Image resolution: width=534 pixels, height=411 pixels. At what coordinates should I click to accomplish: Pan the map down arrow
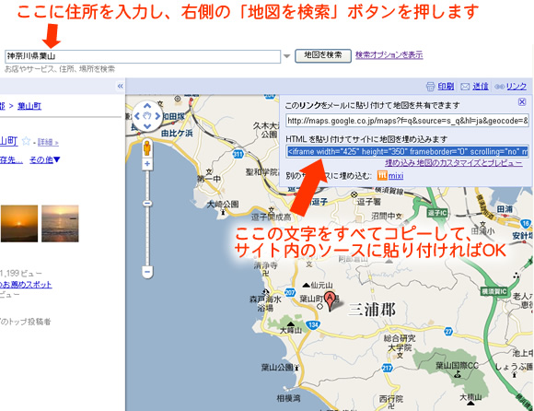[147, 126]
